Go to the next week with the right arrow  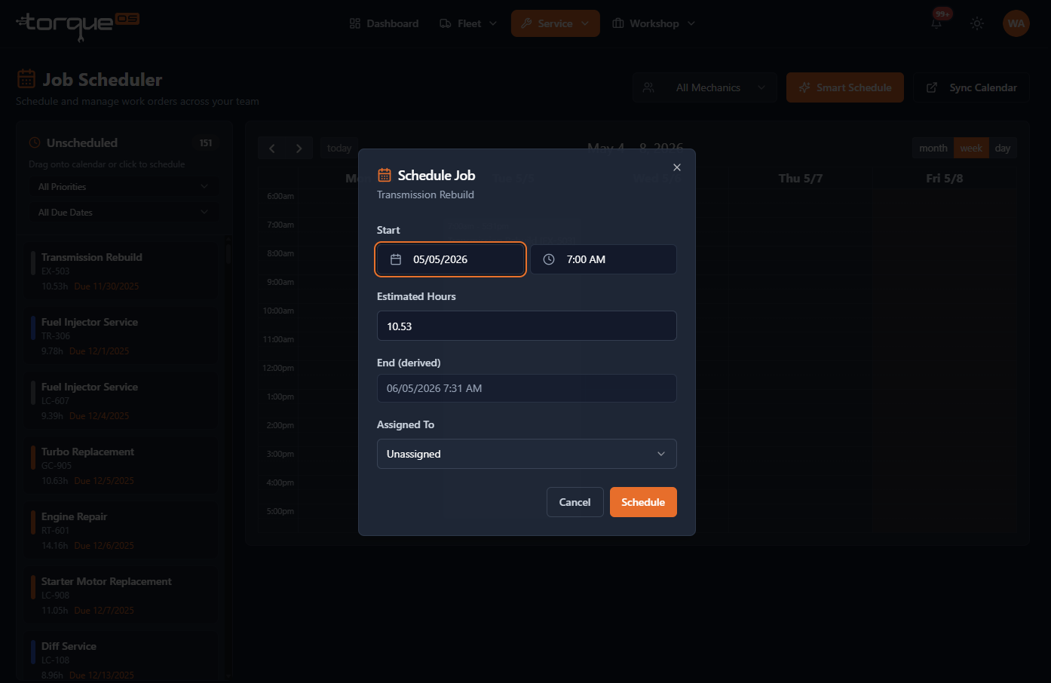[299, 149]
